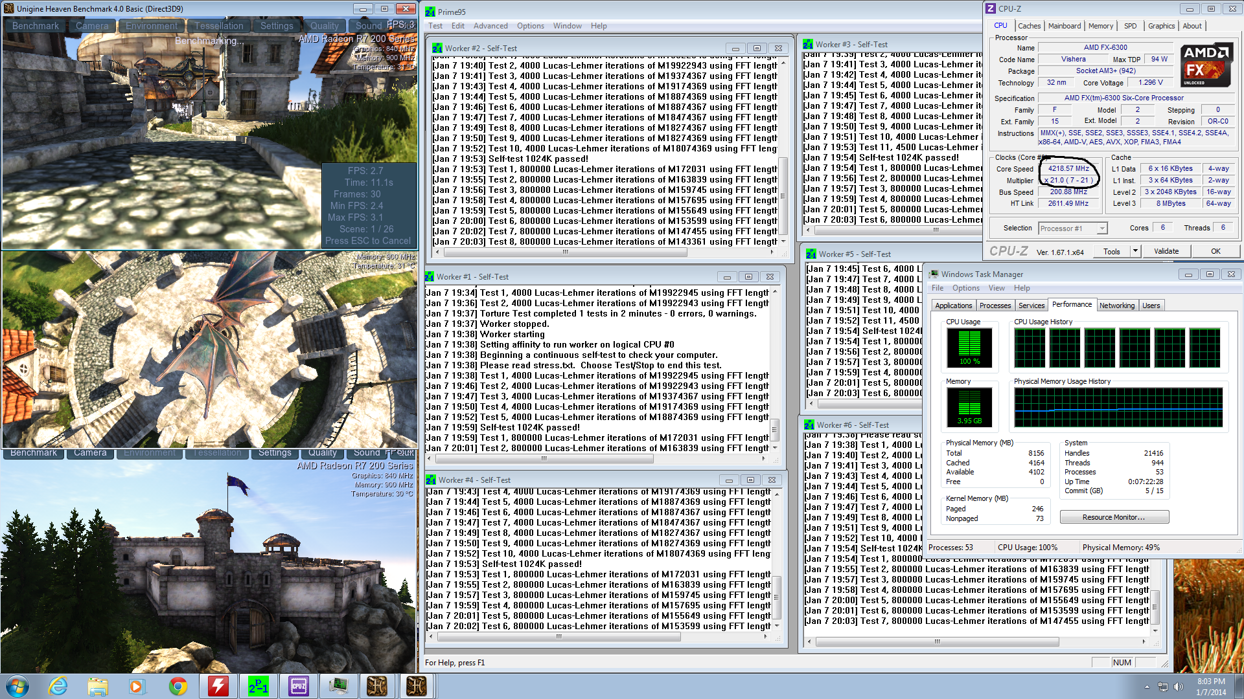Switch to Applications tab in Task Manager
Screen dimensions: 1244x699
(954, 305)
